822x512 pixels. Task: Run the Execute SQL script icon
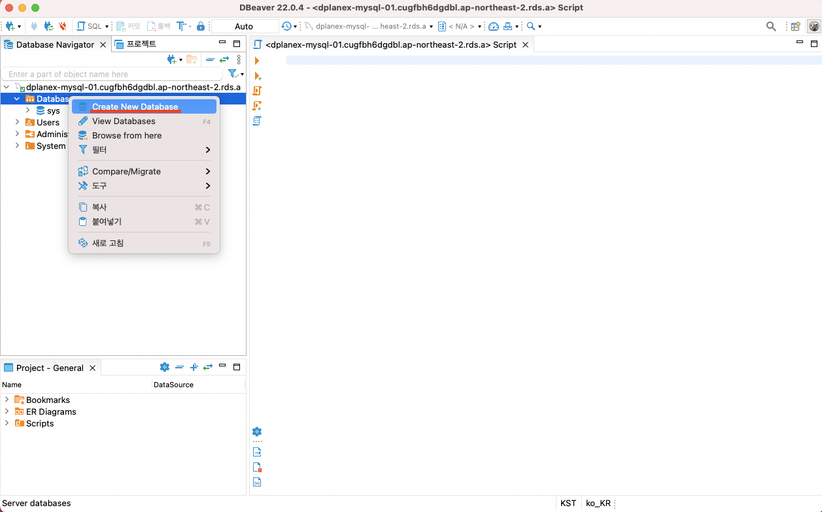point(257,91)
